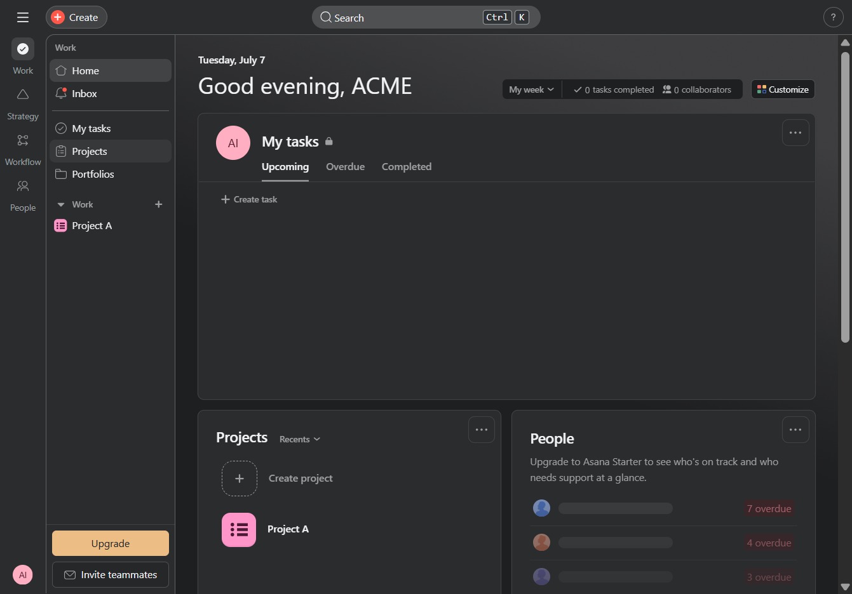Click Invite teammates button
The height and width of the screenshot is (594, 852).
(111, 574)
